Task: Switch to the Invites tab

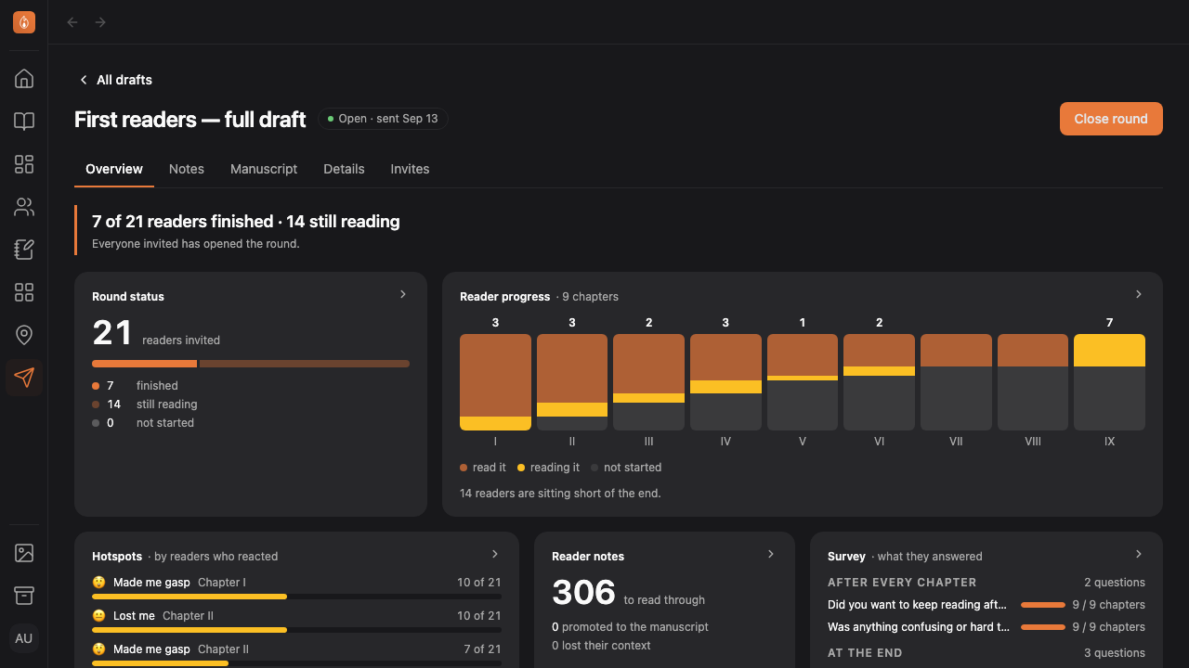Action: pyautogui.click(x=410, y=169)
